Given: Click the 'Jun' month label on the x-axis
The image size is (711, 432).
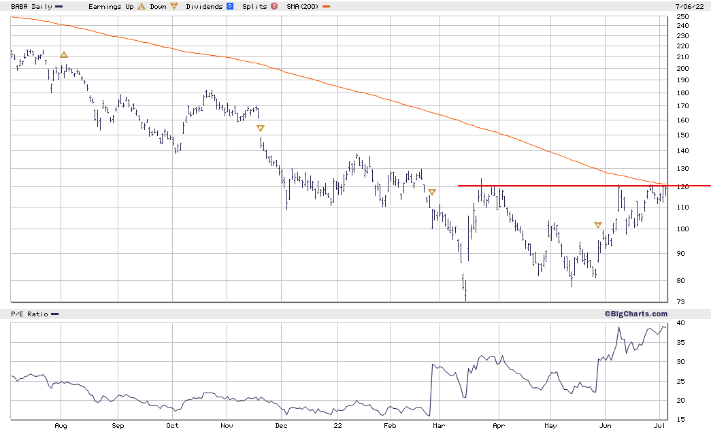Looking at the screenshot, I should [606, 426].
